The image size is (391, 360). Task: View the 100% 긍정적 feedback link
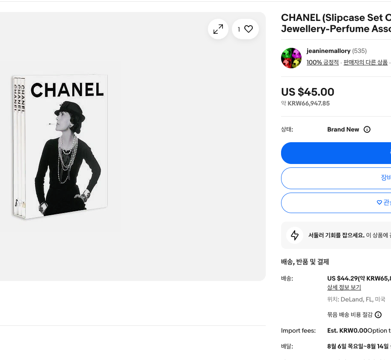(x=323, y=62)
